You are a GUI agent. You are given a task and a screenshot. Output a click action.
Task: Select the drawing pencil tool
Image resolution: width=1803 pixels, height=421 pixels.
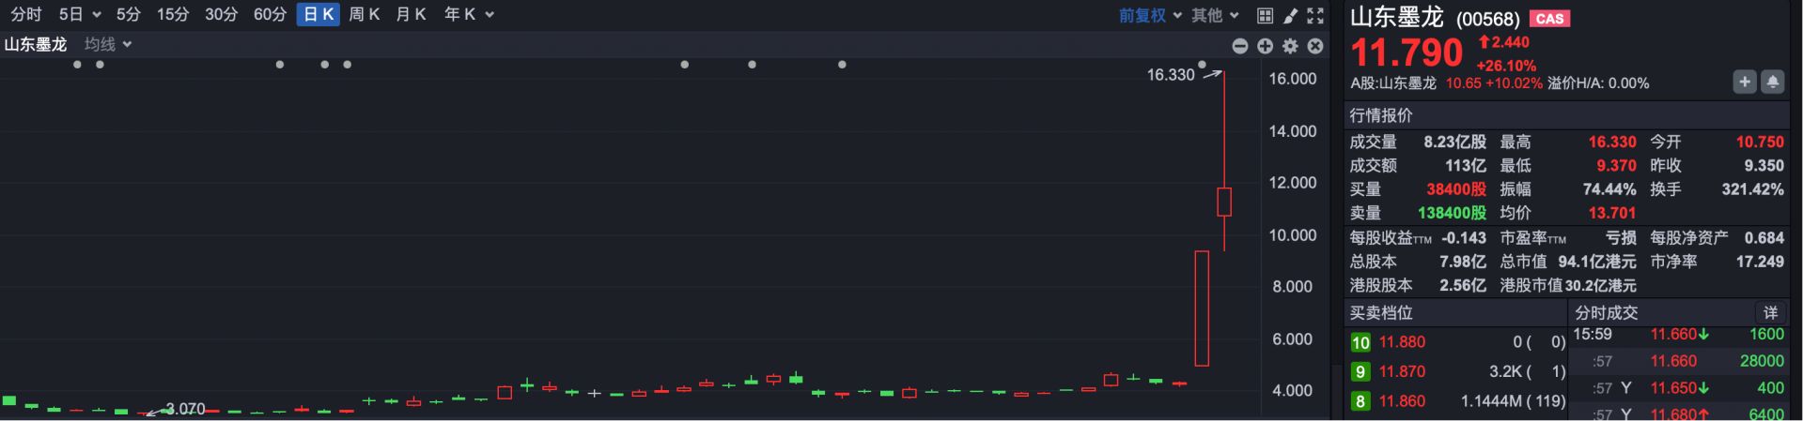[x=1290, y=15]
